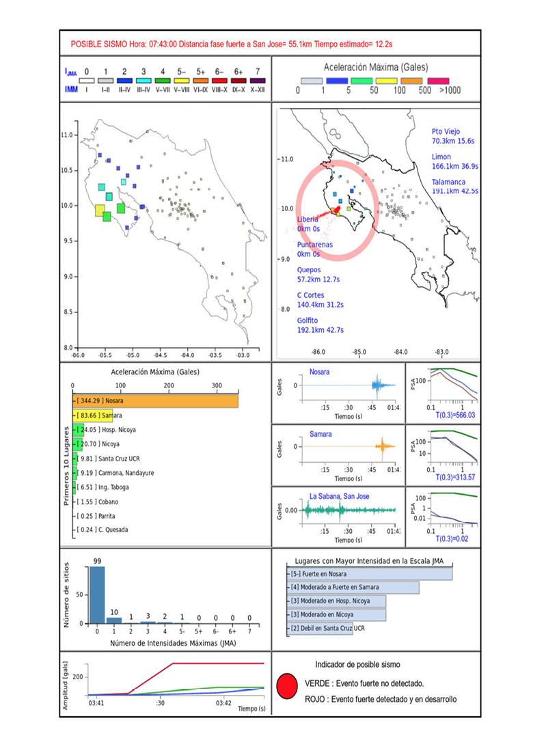Click the [4] Moderado a Fuerte en Samara bar
Screen dimensions: 546x751
[x=353, y=587]
